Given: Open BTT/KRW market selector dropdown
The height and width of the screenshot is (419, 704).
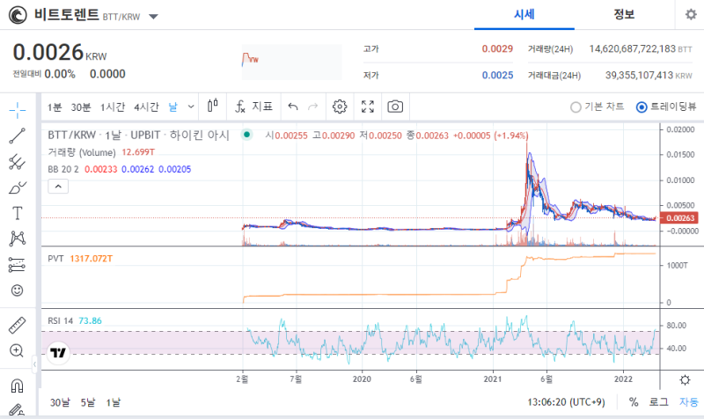Looking at the screenshot, I should pyautogui.click(x=153, y=17).
